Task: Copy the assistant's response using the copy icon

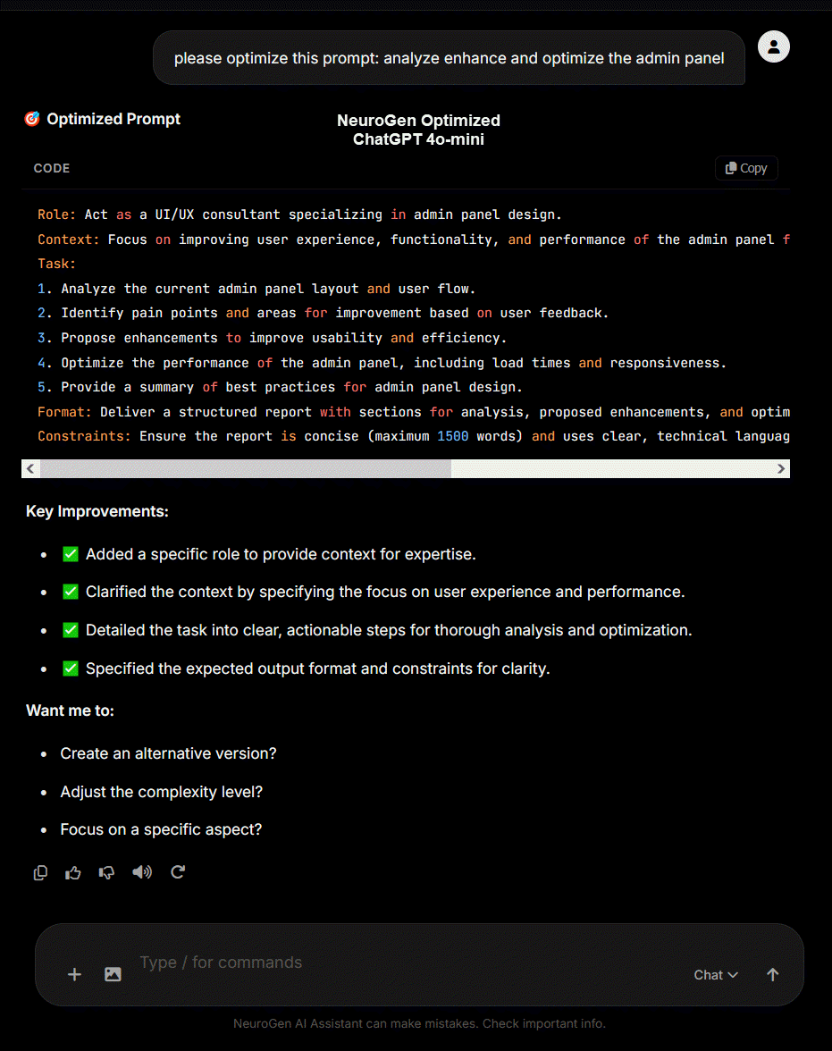Action: pos(40,872)
